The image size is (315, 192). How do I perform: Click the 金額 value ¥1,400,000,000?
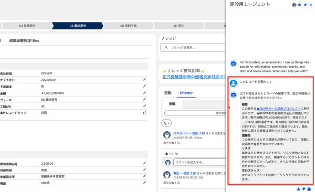(52, 93)
